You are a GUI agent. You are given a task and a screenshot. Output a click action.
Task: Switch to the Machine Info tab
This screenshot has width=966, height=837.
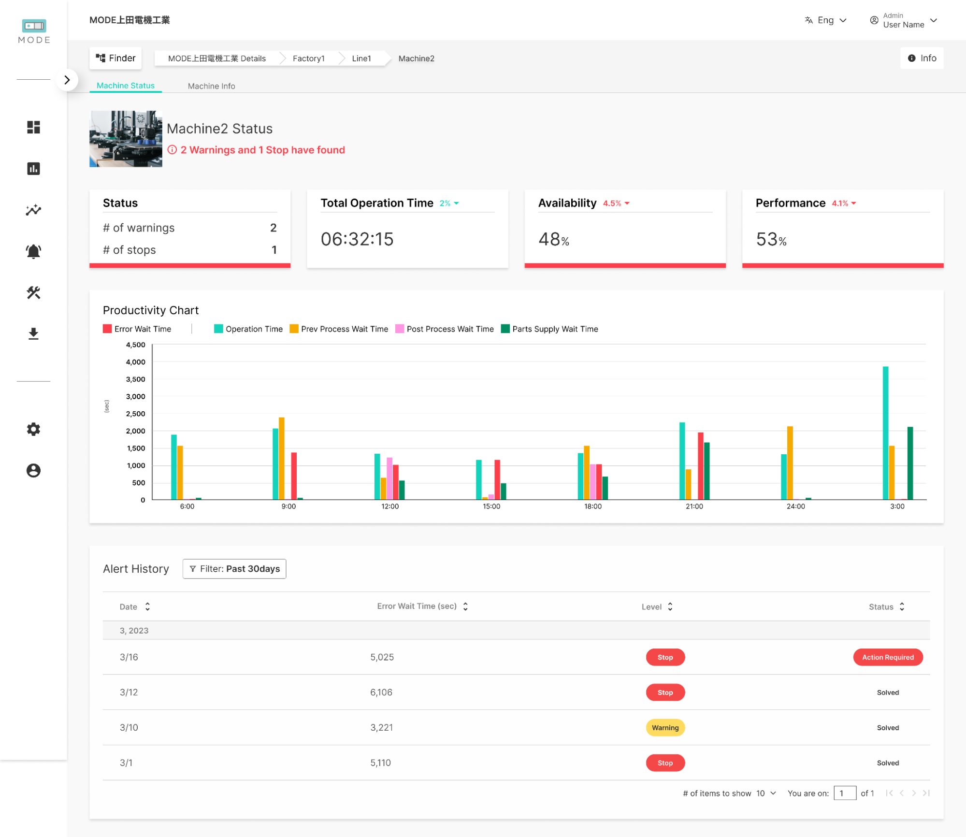(x=211, y=86)
